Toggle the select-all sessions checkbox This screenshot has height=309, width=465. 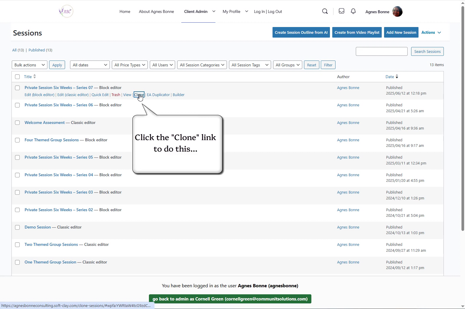coord(17,77)
